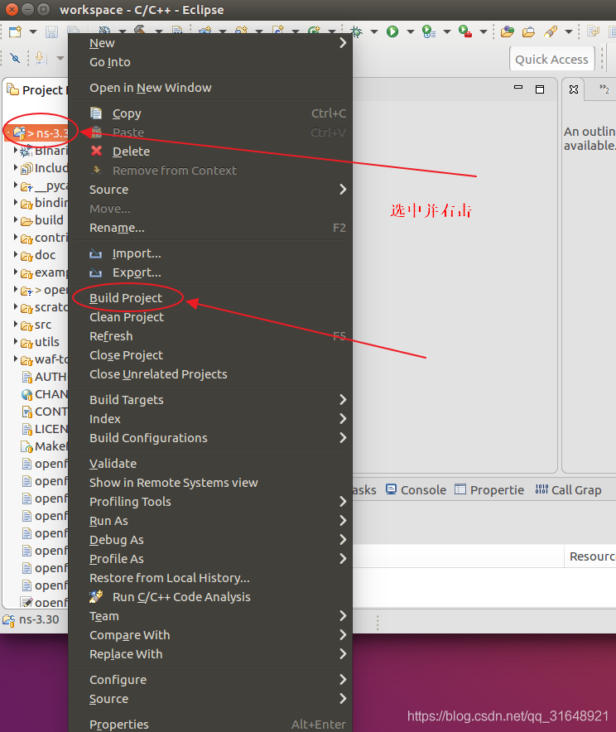Expand the bindings folder

[16, 202]
